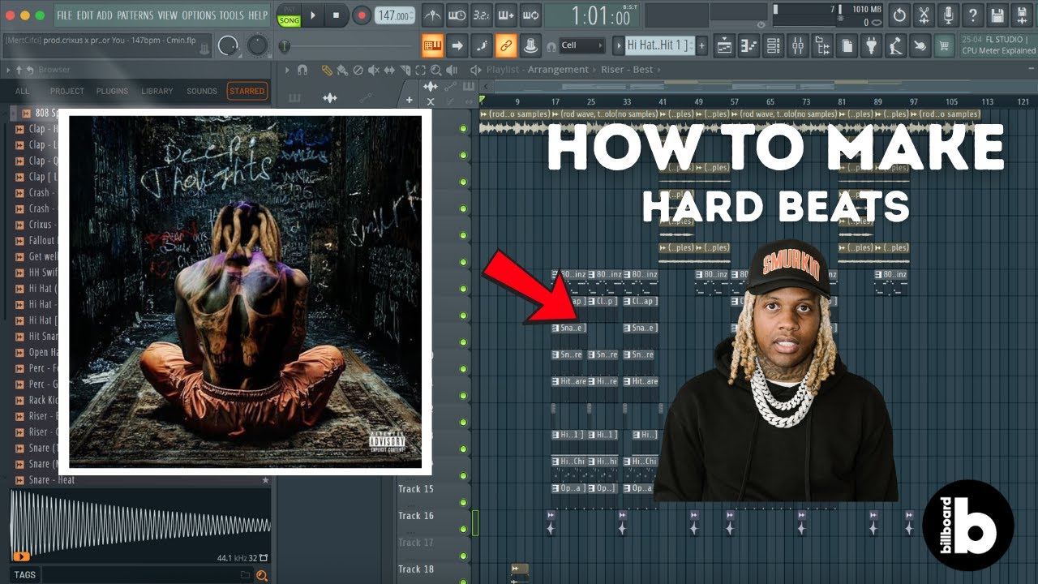
Task: Click the undo history circular arrow icon
Action: point(899,15)
